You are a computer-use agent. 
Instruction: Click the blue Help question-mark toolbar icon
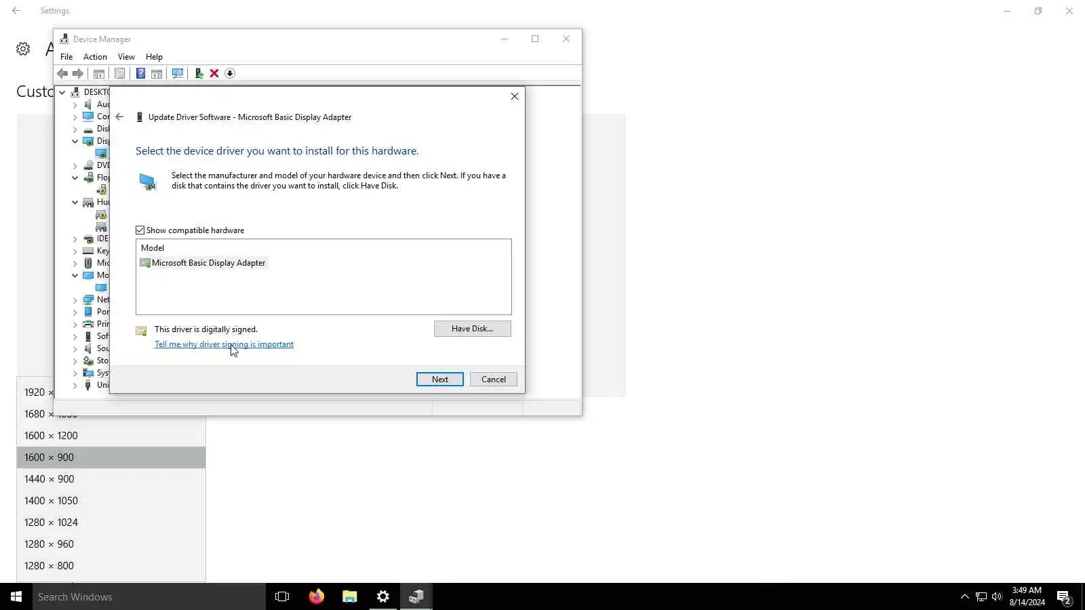pos(140,73)
